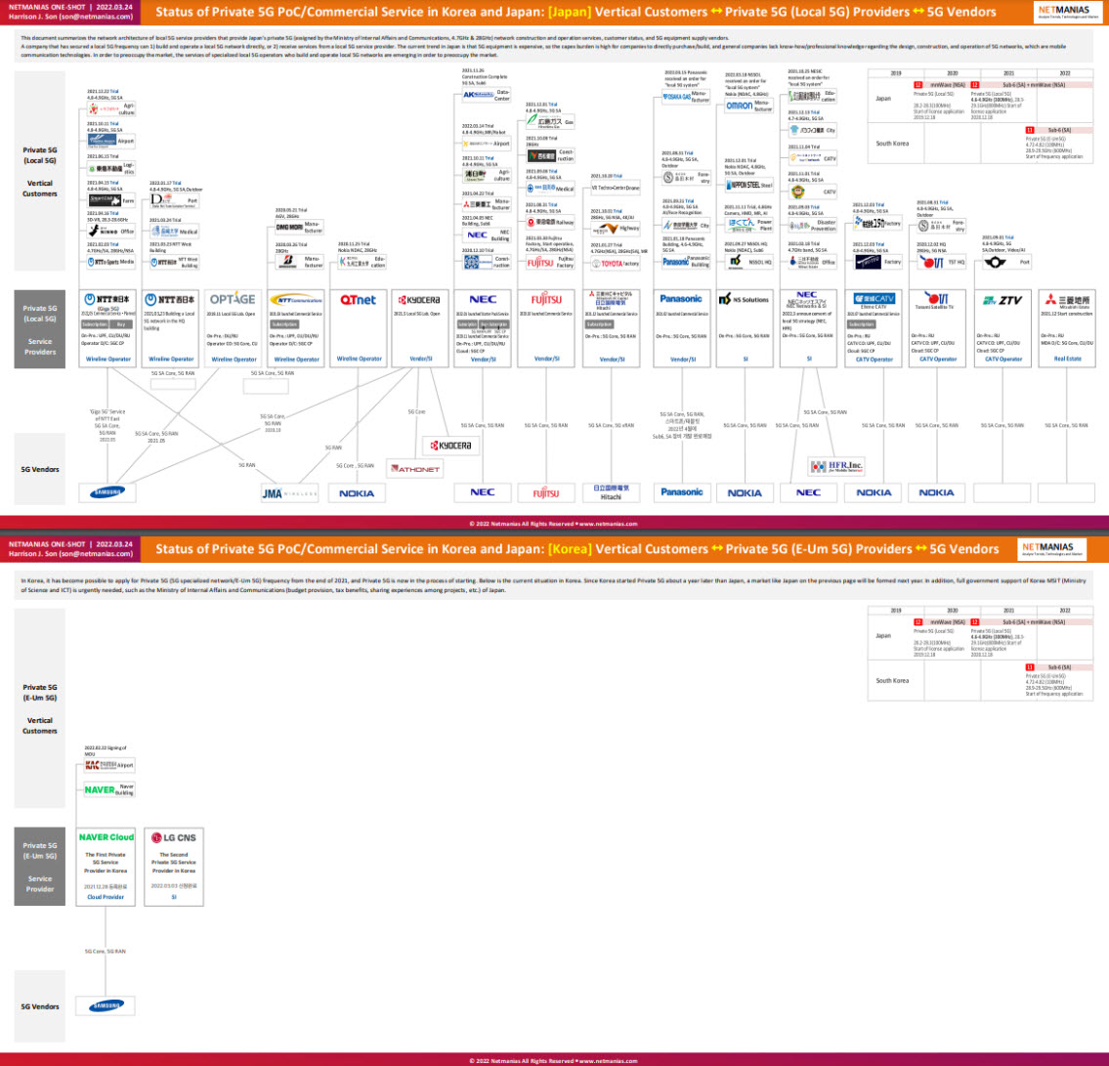Click the NTT East provider logo

[107, 300]
